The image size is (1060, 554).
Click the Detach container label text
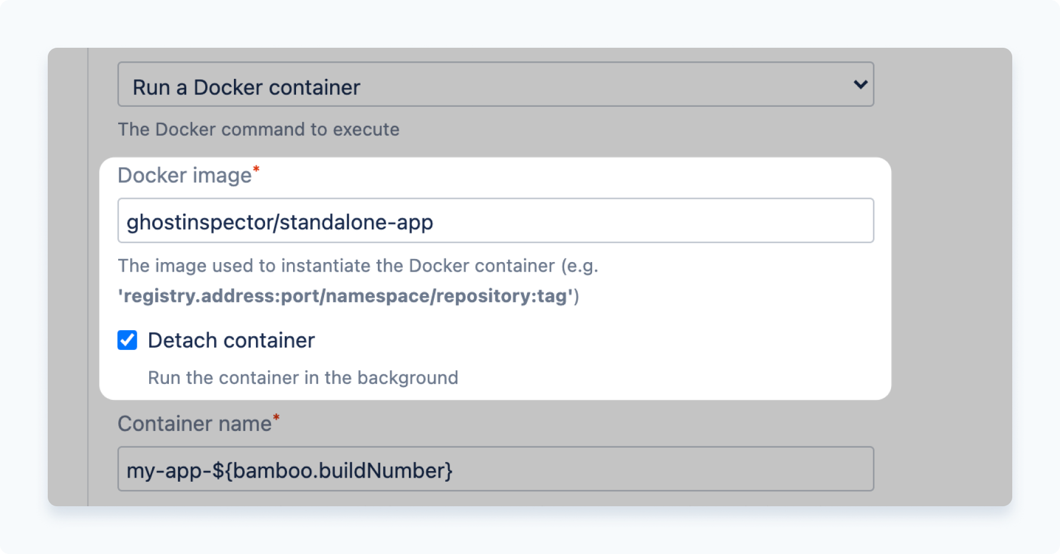[232, 340]
